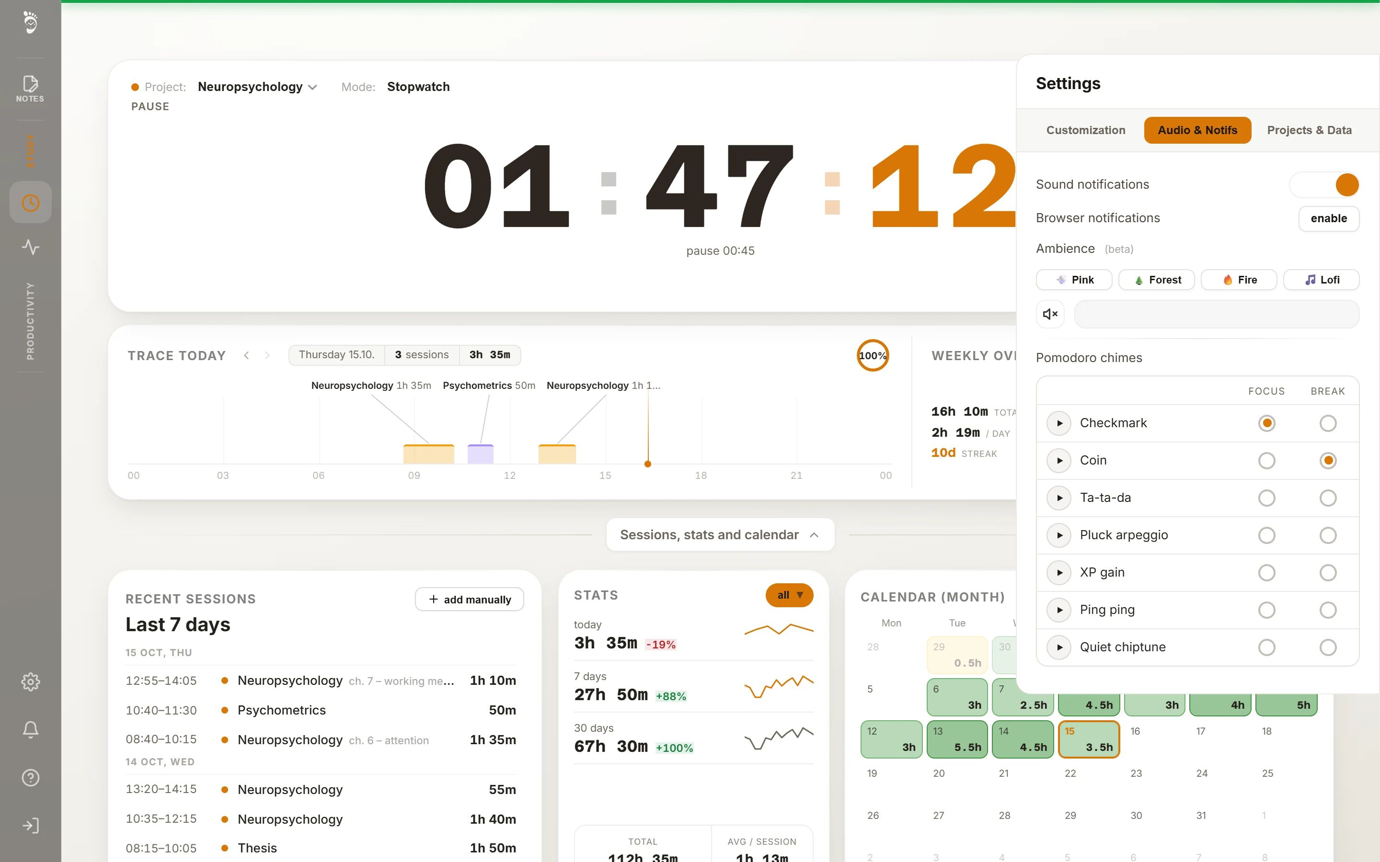
Task: Open notifications bell in sidebar
Action: pyautogui.click(x=30, y=730)
